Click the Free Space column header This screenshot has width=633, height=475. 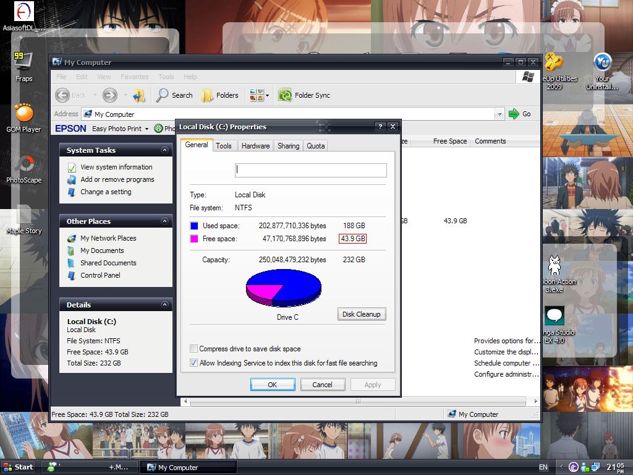tap(450, 141)
